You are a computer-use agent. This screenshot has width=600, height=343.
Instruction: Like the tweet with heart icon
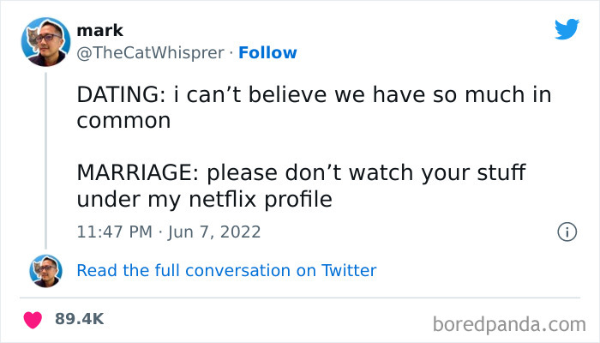33,319
